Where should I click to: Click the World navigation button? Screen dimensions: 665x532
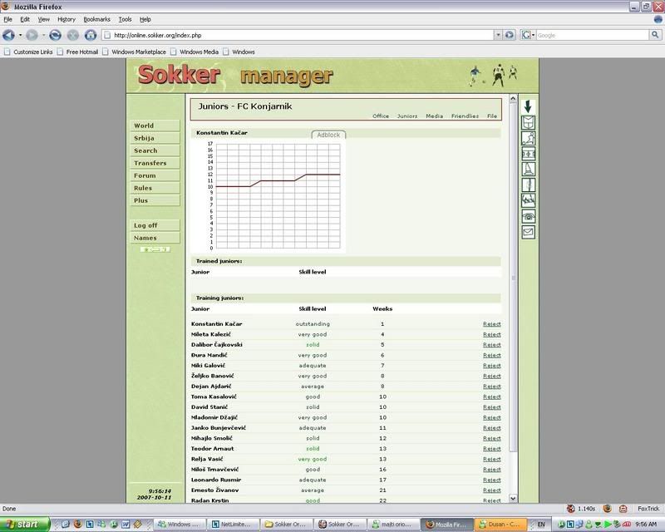pos(155,126)
